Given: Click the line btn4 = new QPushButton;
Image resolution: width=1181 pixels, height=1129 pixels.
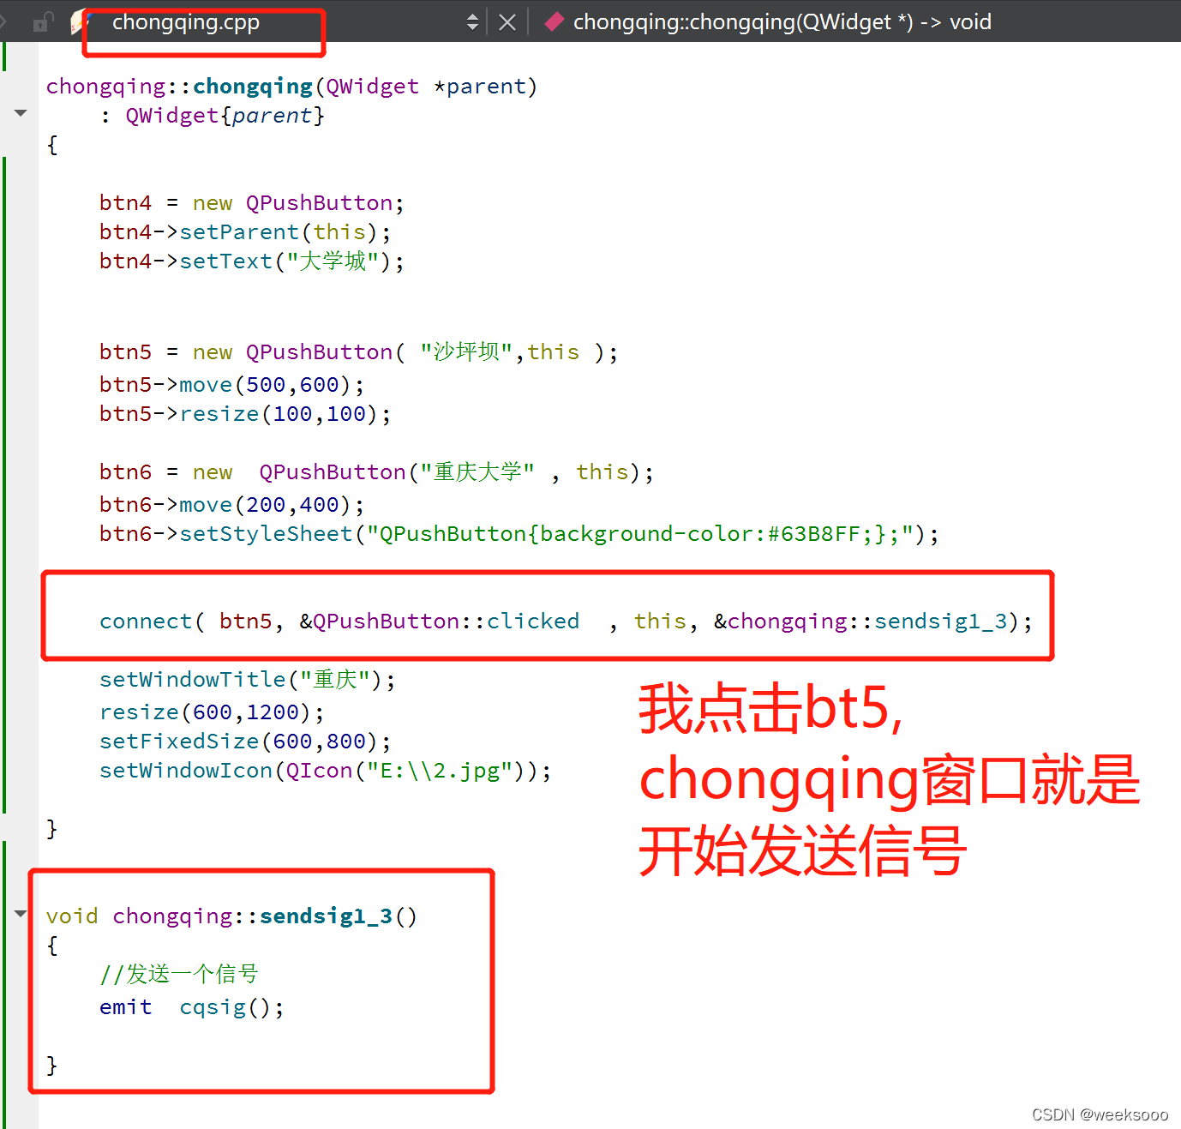Looking at the screenshot, I should click(251, 202).
